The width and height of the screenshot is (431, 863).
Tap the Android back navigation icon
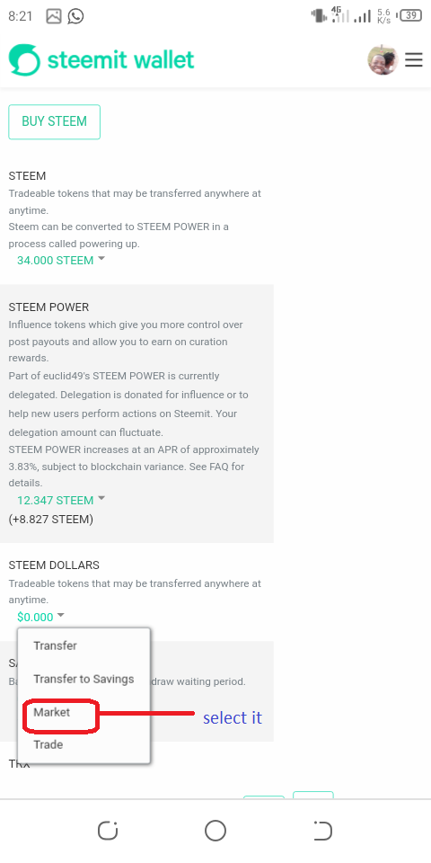point(322,831)
